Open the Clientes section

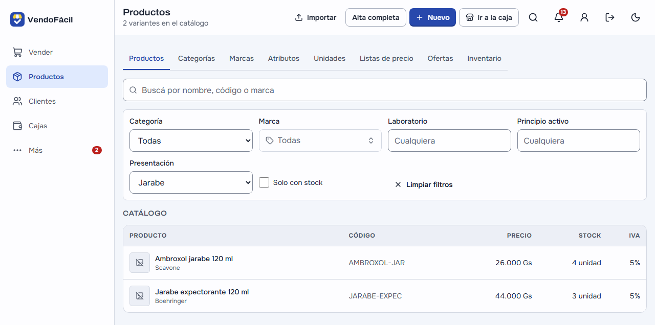57,101
